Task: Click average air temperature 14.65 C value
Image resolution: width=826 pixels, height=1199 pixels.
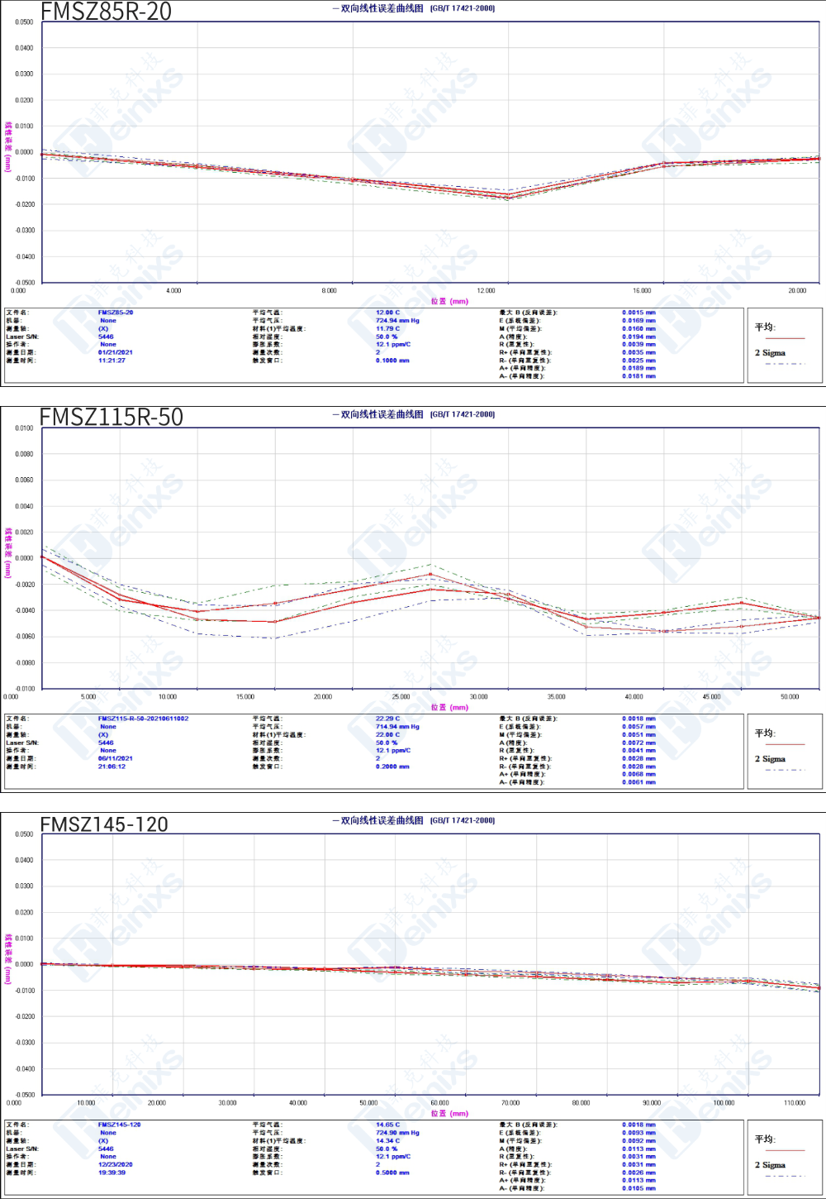Action: click(387, 1125)
